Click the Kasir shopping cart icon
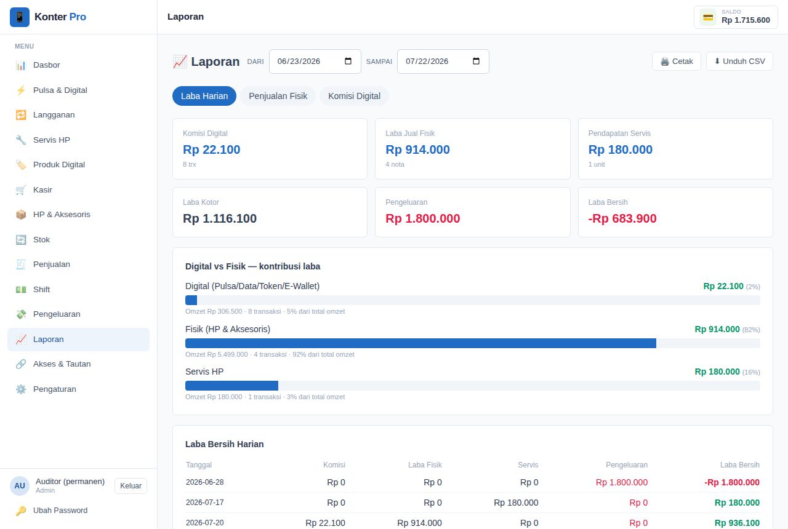The image size is (788, 529). (x=21, y=190)
